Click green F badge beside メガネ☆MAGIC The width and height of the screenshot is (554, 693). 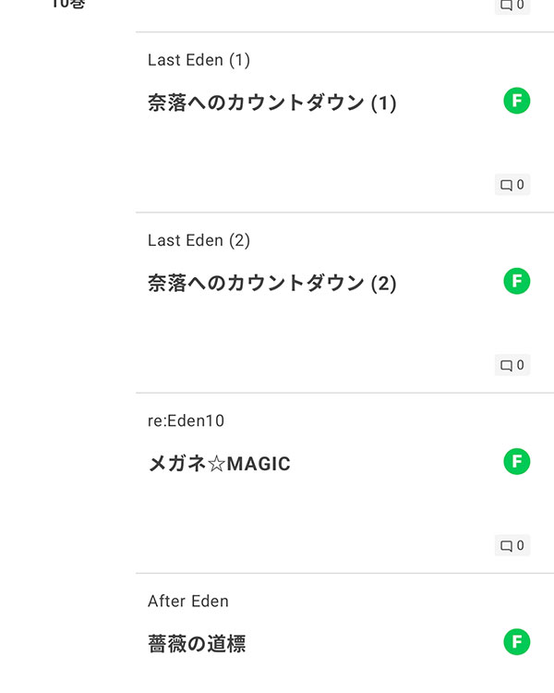(517, 462)
